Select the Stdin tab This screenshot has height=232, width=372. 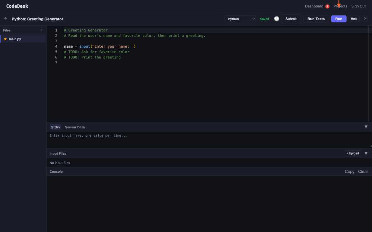55,127
